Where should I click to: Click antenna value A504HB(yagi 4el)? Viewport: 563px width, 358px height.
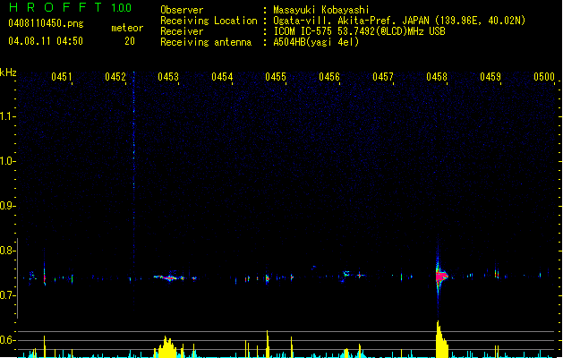(x=316, y=42)
